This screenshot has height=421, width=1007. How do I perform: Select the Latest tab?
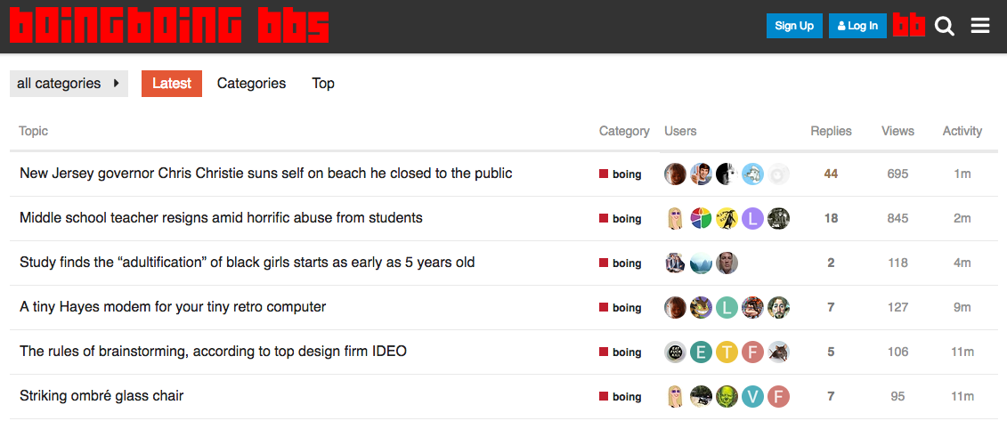pyautogui.click(x=172, y=84)
